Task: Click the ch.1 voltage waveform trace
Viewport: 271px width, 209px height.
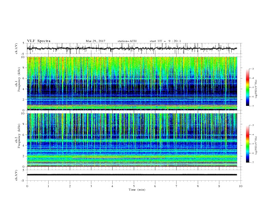Action: (132, 48)
